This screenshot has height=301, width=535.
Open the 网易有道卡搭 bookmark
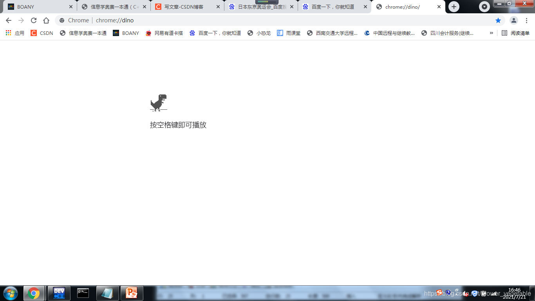point(164,33)
